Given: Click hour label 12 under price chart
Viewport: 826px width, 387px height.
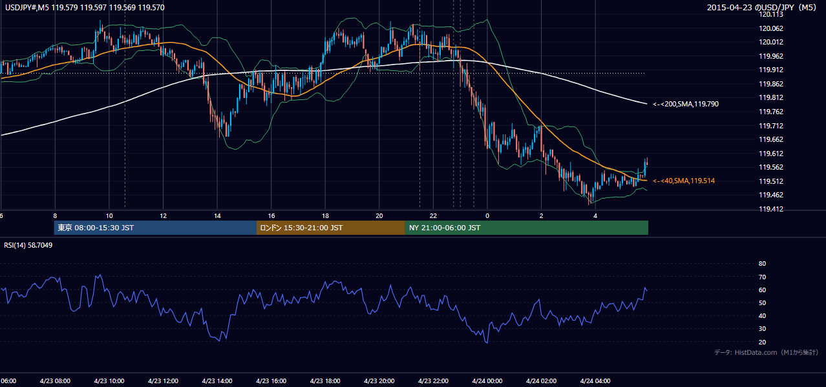Looking at the screenshot, I should pyautogui.click(x=163, y=216).
